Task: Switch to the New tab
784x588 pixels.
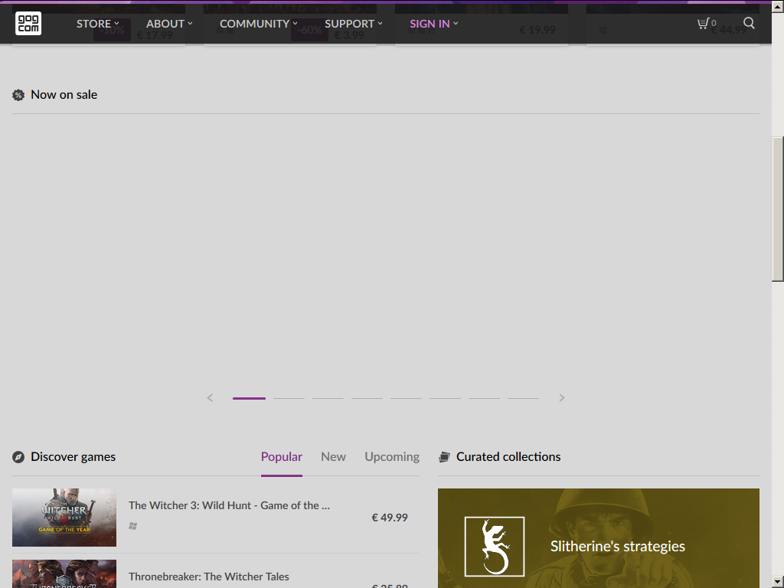Action: coord(334,457)
